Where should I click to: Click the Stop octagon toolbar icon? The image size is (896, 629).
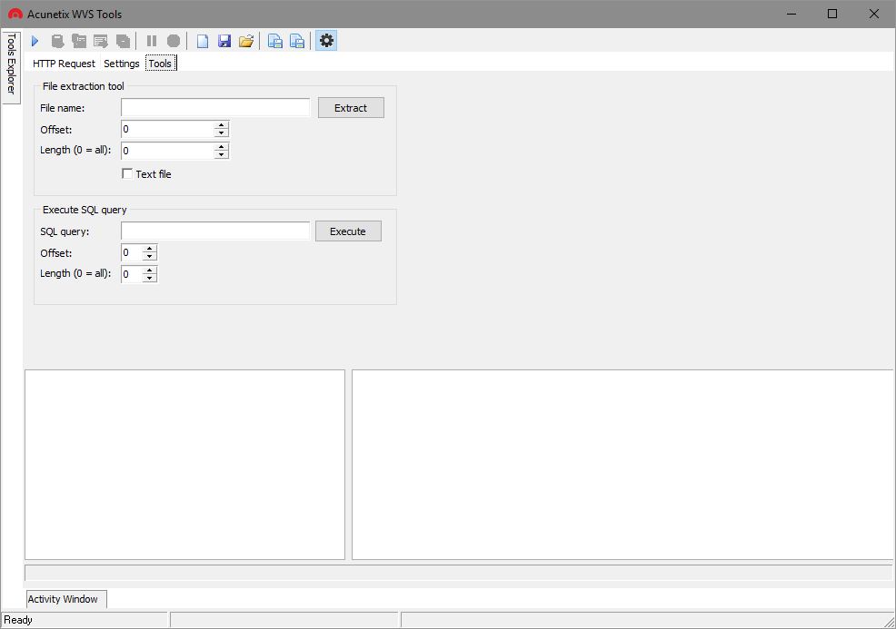[x=174, y=41]
